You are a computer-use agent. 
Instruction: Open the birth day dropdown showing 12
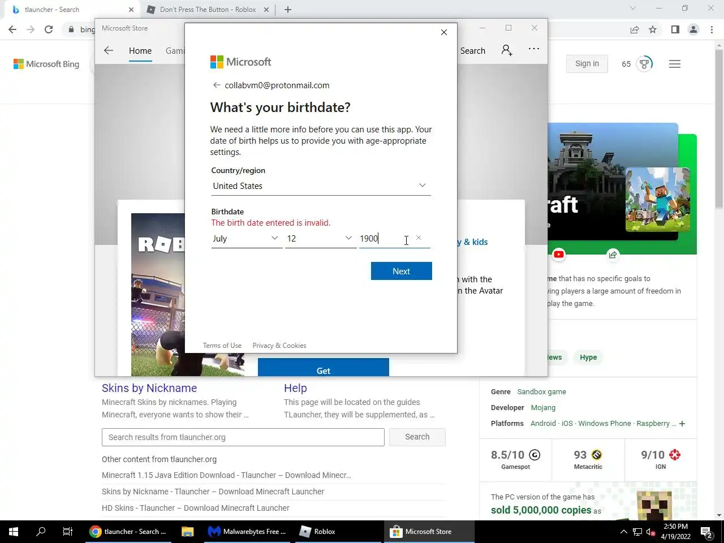(x=320, y=239)
